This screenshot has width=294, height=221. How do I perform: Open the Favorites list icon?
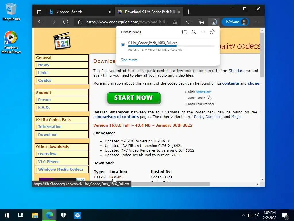click(189, 22)
